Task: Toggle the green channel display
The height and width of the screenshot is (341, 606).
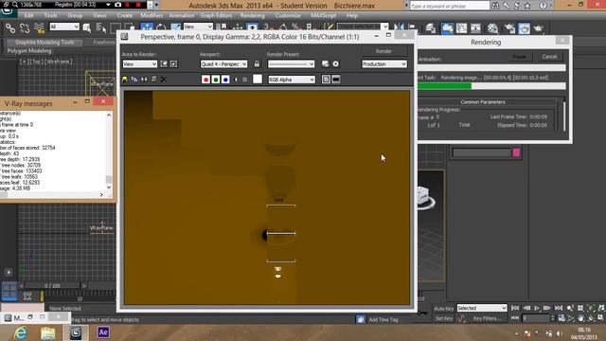Action: [x=216, y=80]
